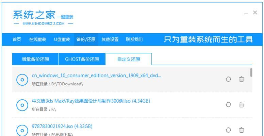The image size is (264, 136).
Task: Delete the 3ds MaxVRay ISO entry
Action: pos(242,104)
